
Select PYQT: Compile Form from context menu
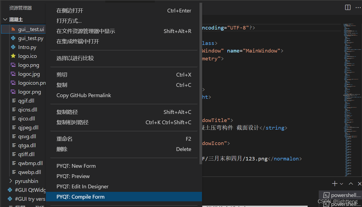pyautogui.click(x=81, y=197)
